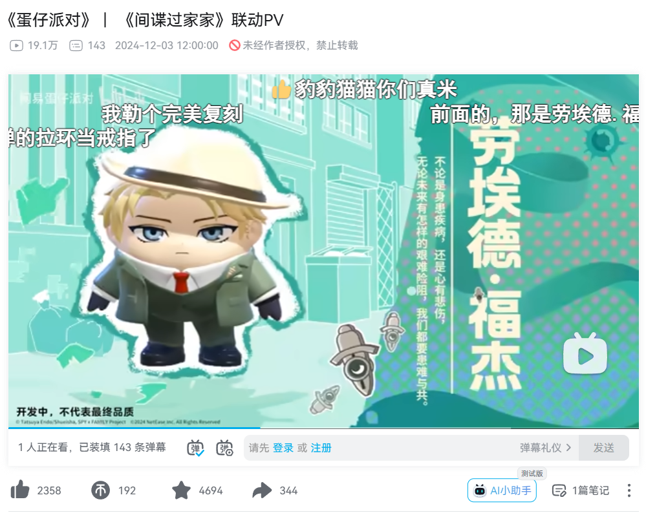
Task: Click the thumbs-up like icon
Action: (20, 490)
